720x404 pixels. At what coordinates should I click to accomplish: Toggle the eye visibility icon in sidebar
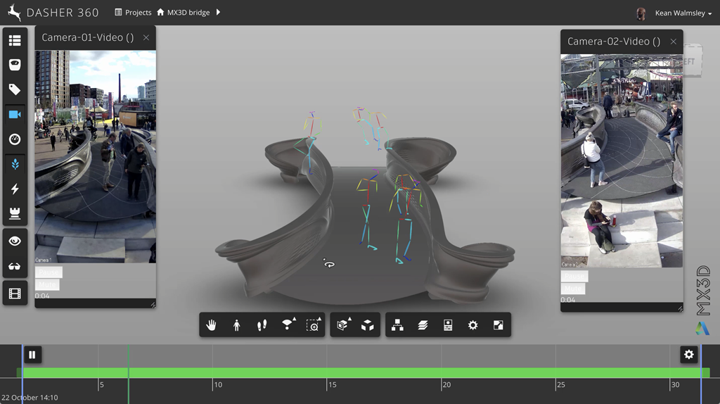point(15,241)
